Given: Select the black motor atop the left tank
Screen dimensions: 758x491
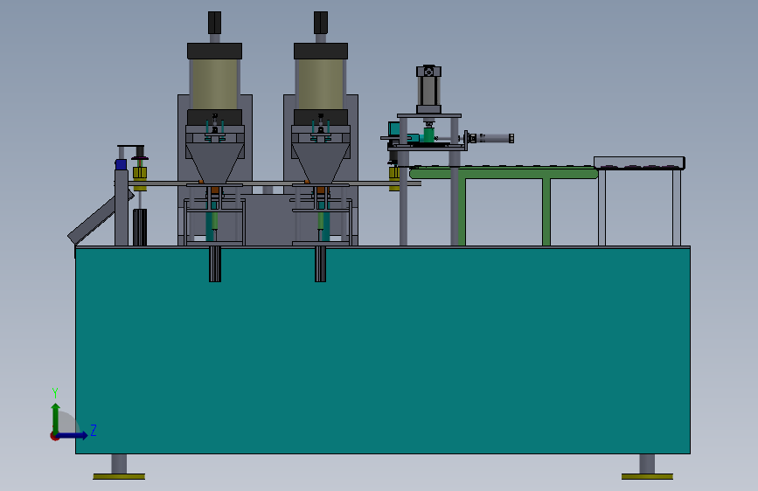Looking at the screenshot, I should (215, 23).
